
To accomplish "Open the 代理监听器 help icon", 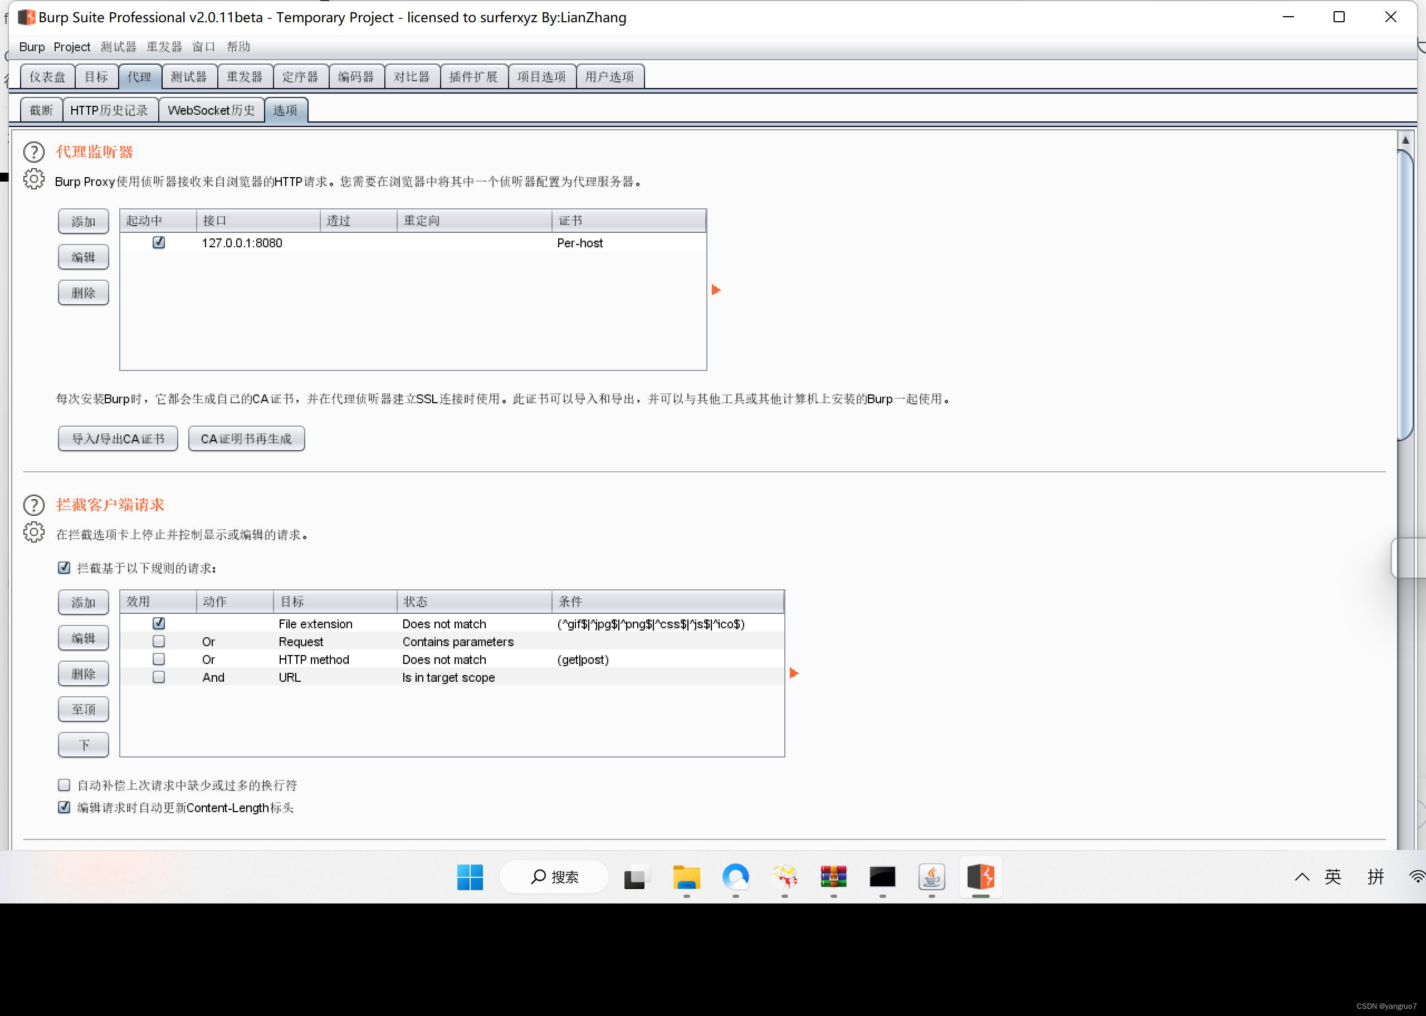I will (x=34, y=152).
